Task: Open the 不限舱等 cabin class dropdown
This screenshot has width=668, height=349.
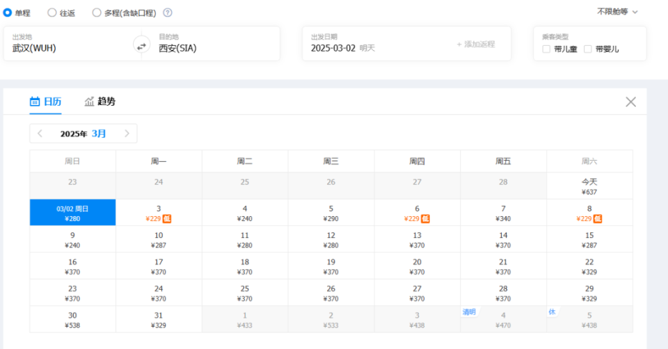Action: (617, 12)
